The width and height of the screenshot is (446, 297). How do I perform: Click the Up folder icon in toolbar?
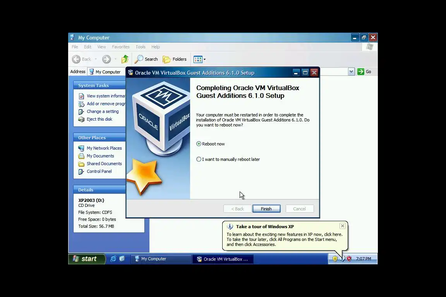125,59
